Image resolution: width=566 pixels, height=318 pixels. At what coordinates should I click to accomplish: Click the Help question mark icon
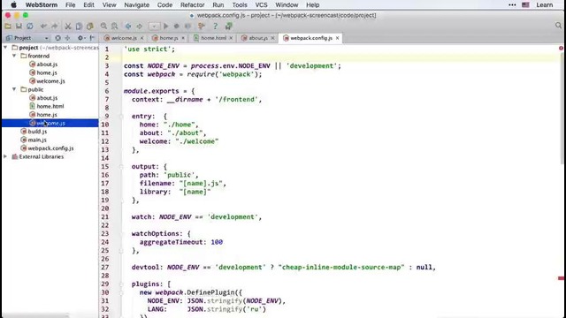tap(215, 26)
